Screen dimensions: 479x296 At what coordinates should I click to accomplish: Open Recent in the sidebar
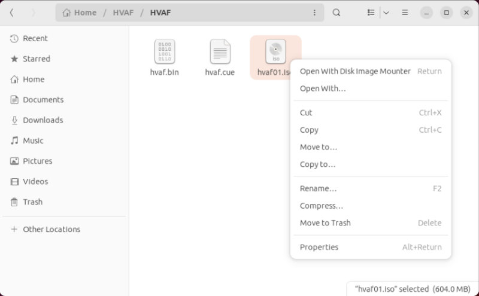tap(64, 38)
